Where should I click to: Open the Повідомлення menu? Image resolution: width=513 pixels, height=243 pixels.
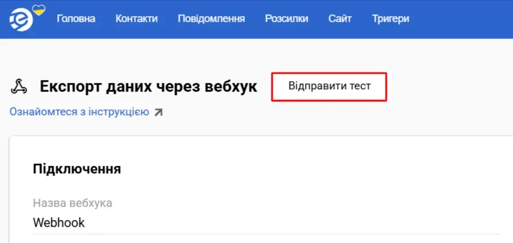(x=212, y=18)
